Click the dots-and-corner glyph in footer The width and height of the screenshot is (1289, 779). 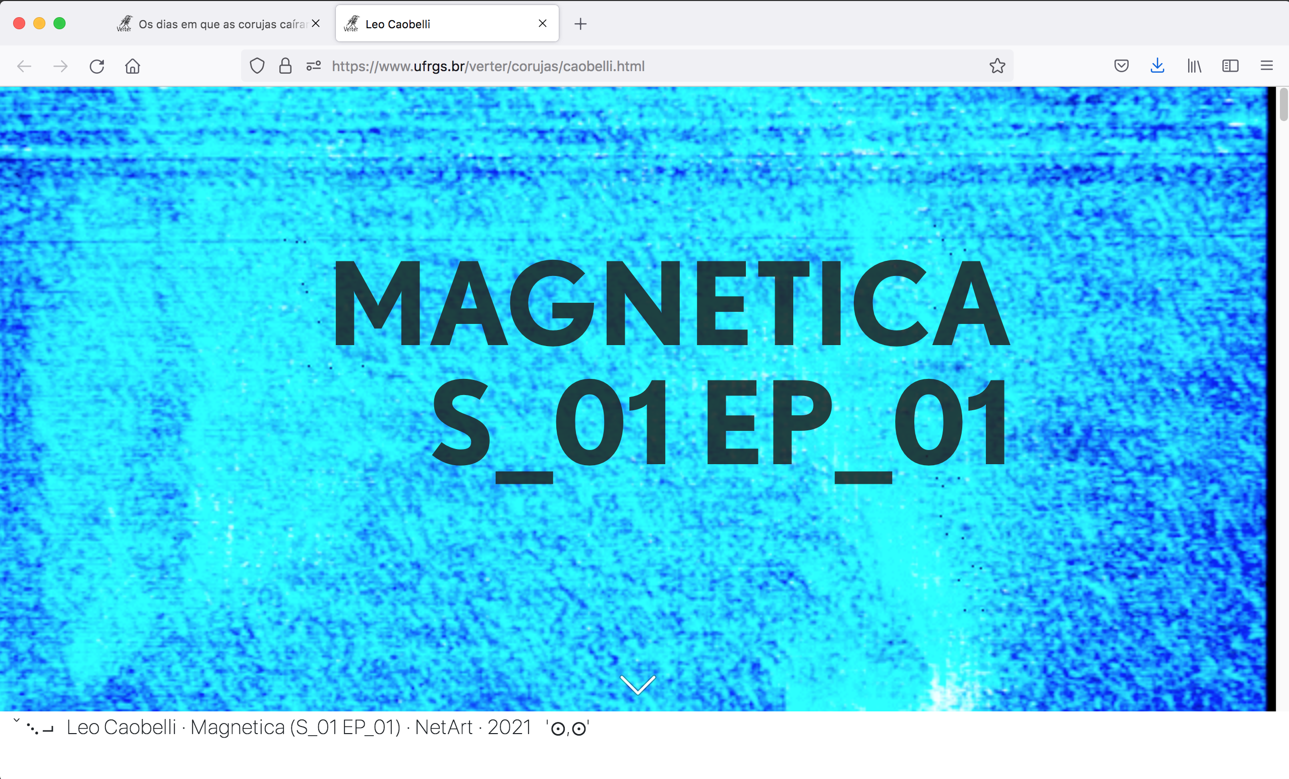point(40,729)
